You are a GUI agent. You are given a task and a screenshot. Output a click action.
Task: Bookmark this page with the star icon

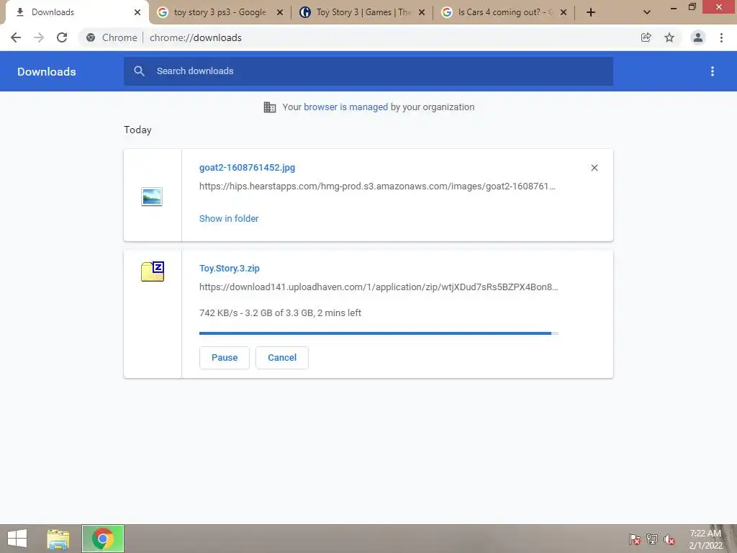coord(669,37)
